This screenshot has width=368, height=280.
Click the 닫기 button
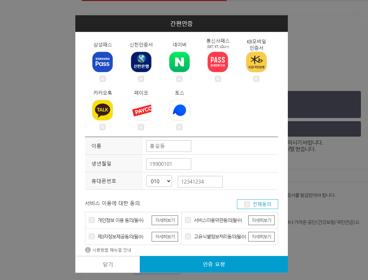(x=108, y=264)
